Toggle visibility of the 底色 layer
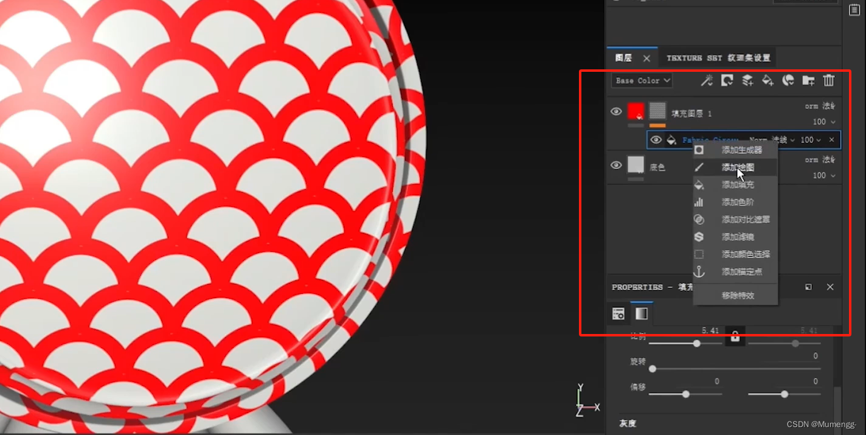866x435 pixels. point(616,165)
